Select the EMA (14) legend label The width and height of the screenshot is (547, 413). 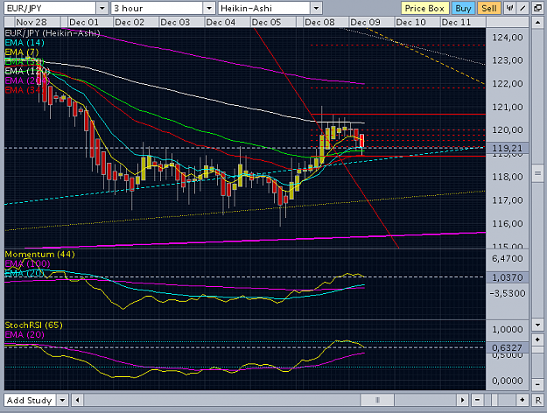click(25, 43)
